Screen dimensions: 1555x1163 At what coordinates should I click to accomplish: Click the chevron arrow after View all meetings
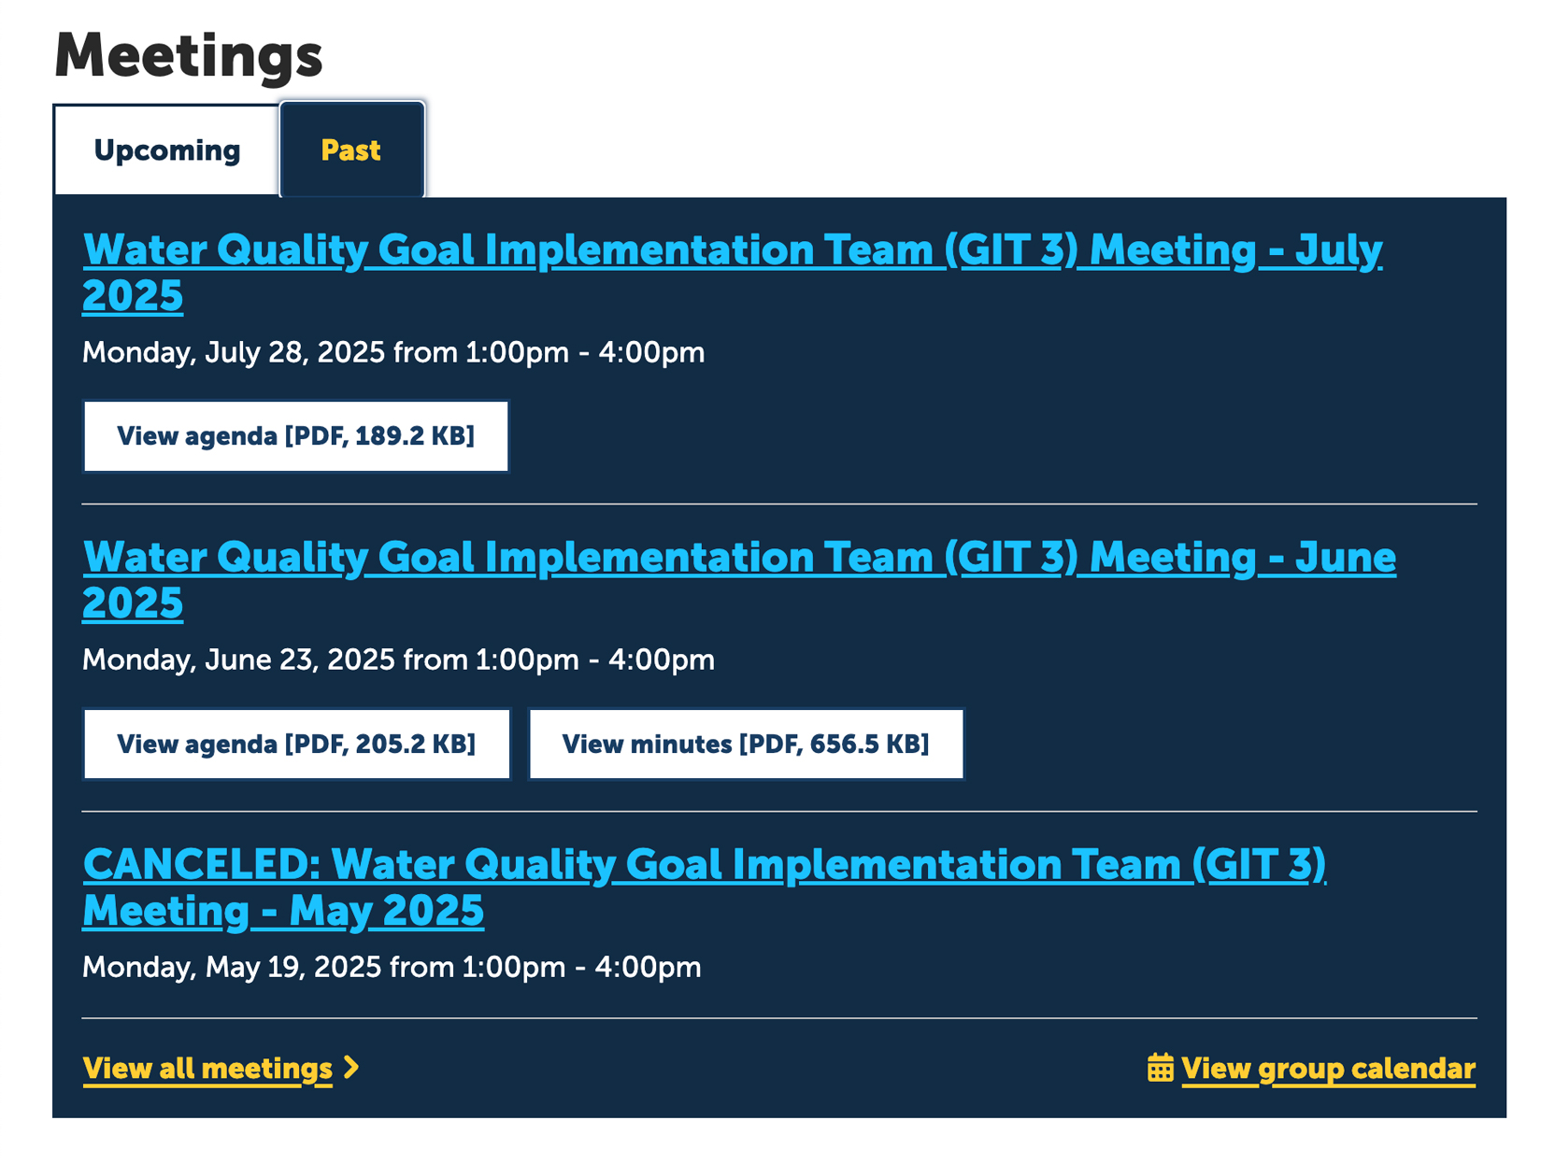coord(353,1068)
